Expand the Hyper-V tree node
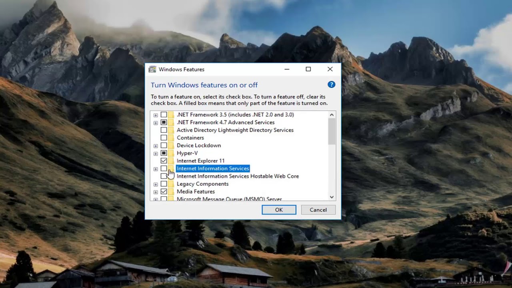Screen dimensions: 512x288 (156, 154)
